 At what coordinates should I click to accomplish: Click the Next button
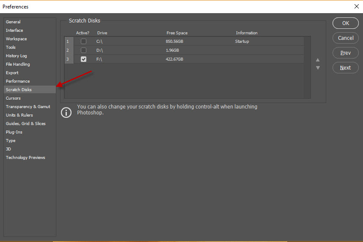[346, 68]
